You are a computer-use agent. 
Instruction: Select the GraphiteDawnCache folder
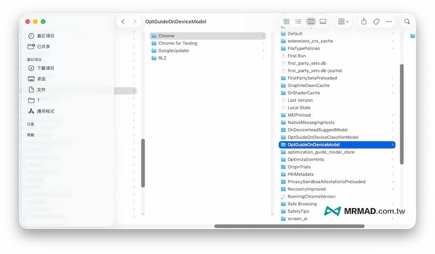(337, 85)
